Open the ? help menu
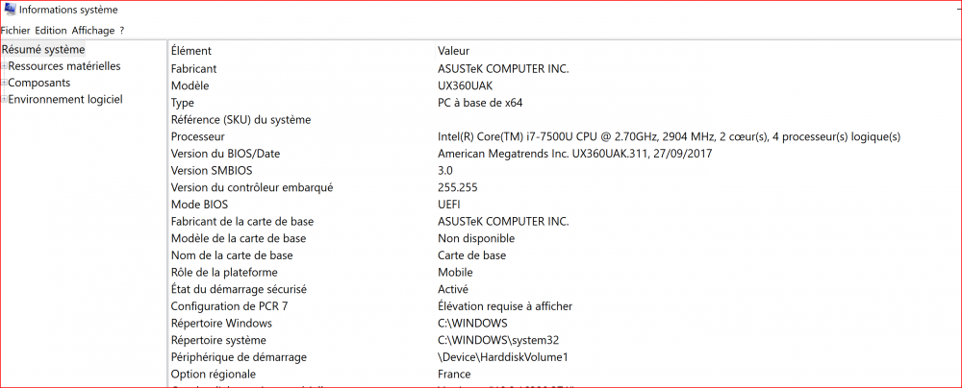This screenshot has width=962, height=388. pos(122,31)
